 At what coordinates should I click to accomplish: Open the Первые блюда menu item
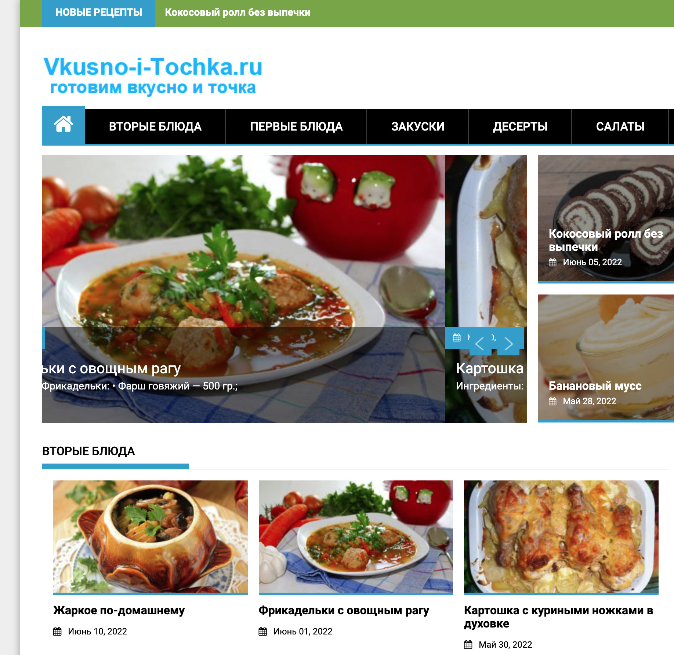(x=296, y=127)
